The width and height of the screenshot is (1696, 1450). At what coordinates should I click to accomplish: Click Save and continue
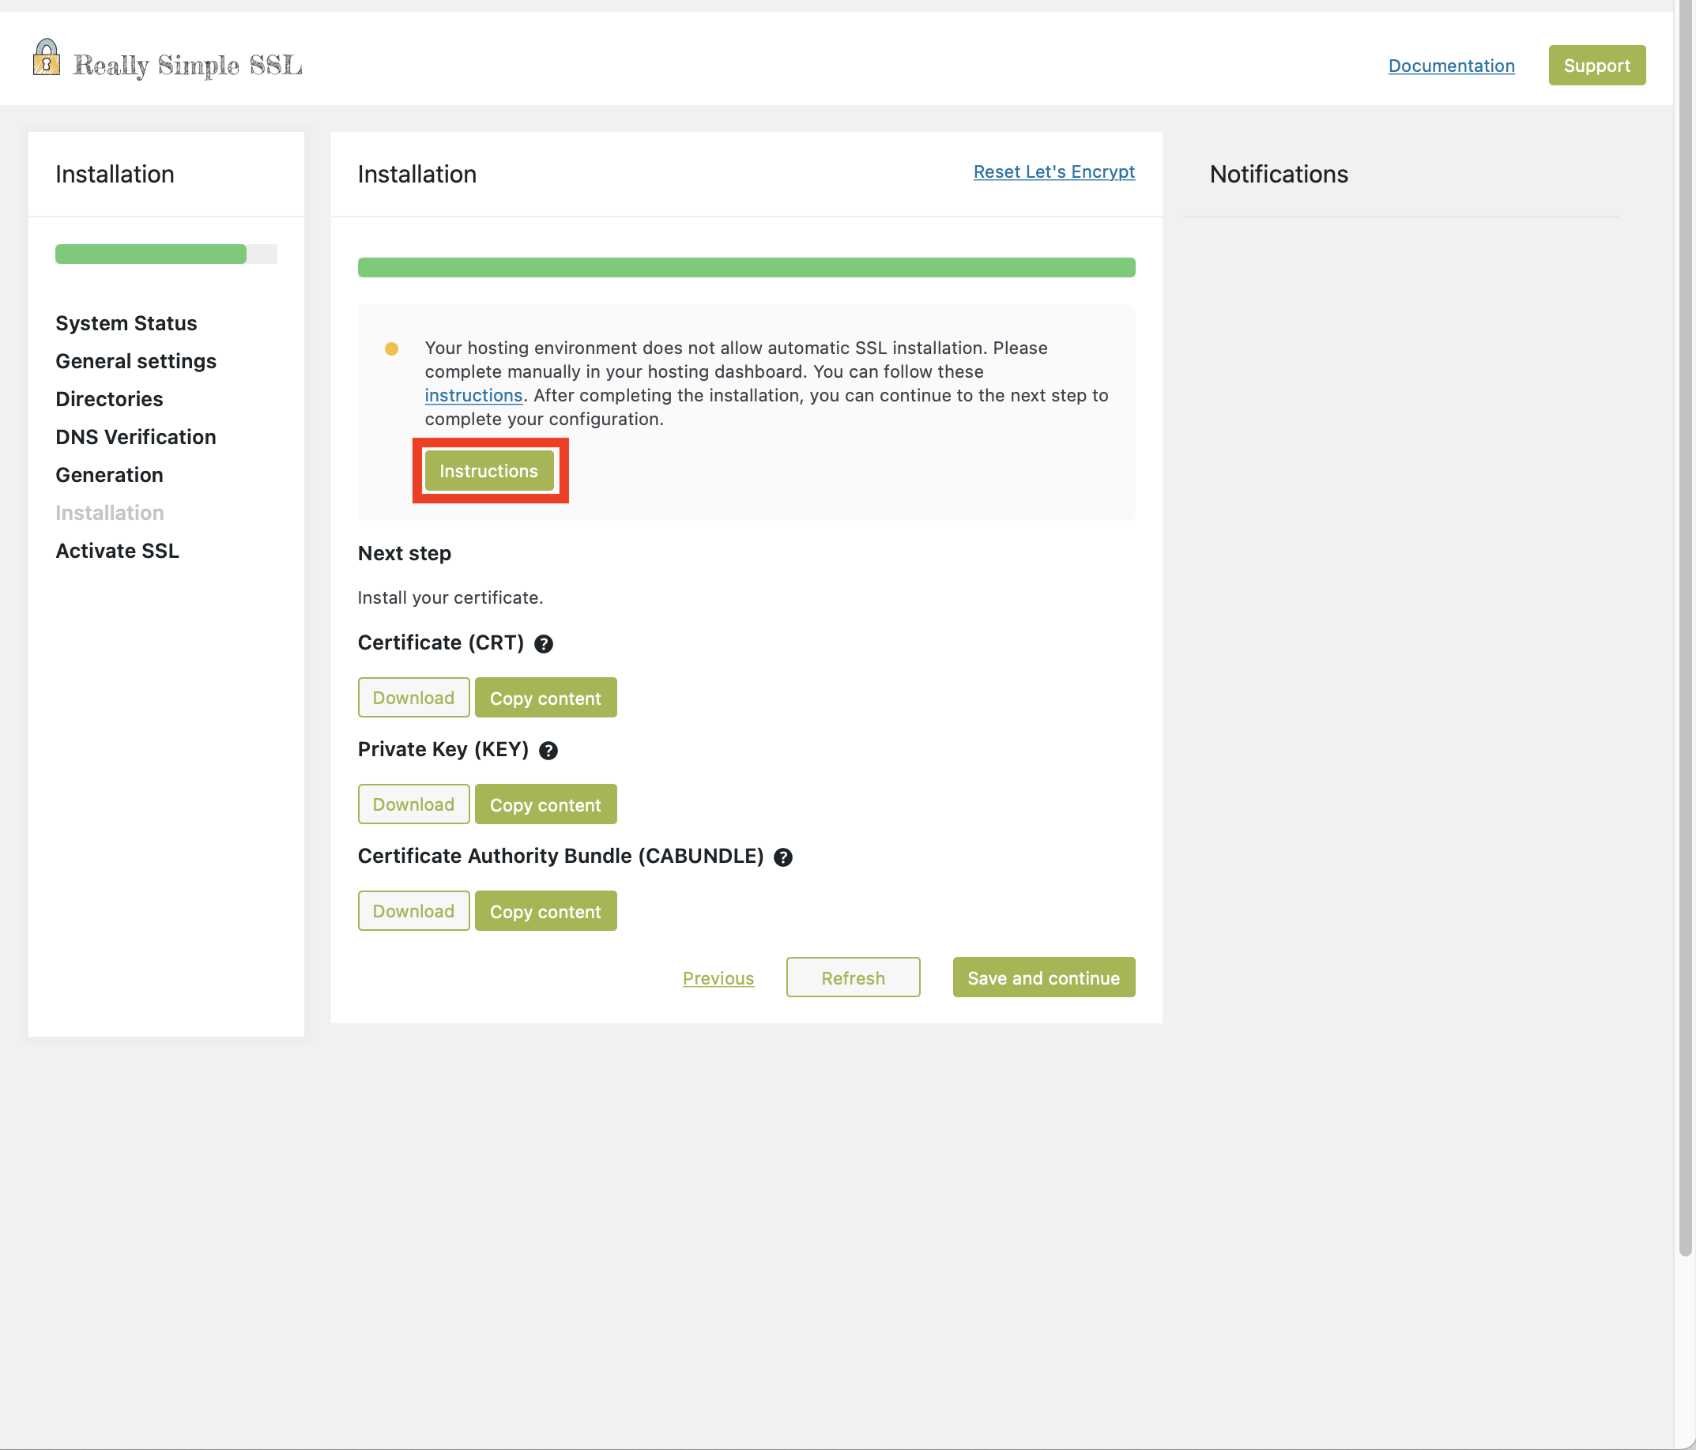coord(1044,977)
